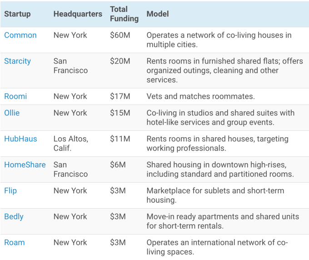Visit the HomeShare link
Image resolution: width=309 pixels, height=260 pixels.
point(25,165)
